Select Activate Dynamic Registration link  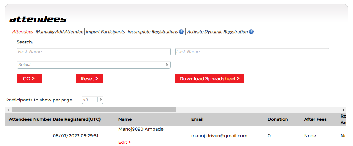point(217,32)
